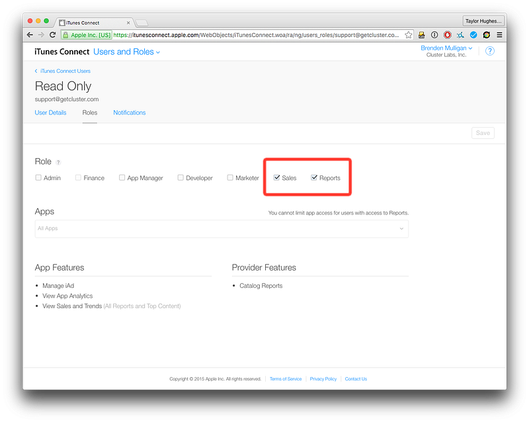This screenshot has width=529, height=422.
Task: Tick the Marketer role checkbox
Action: click(230, 177)
